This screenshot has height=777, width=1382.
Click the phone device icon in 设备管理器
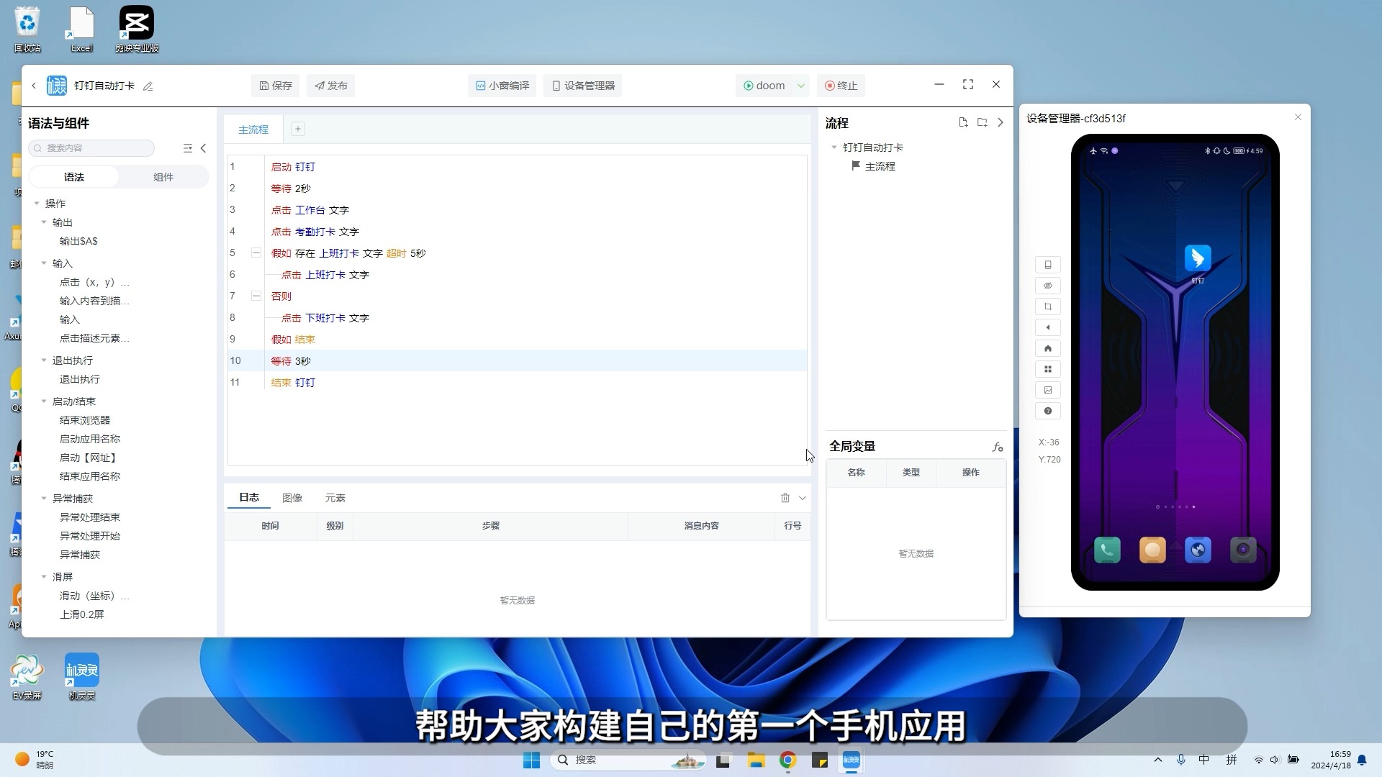[x=1048, y=265]
